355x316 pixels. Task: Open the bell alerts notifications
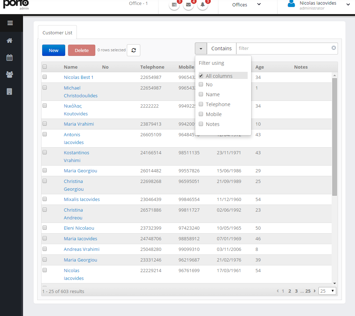click(203, 5)
